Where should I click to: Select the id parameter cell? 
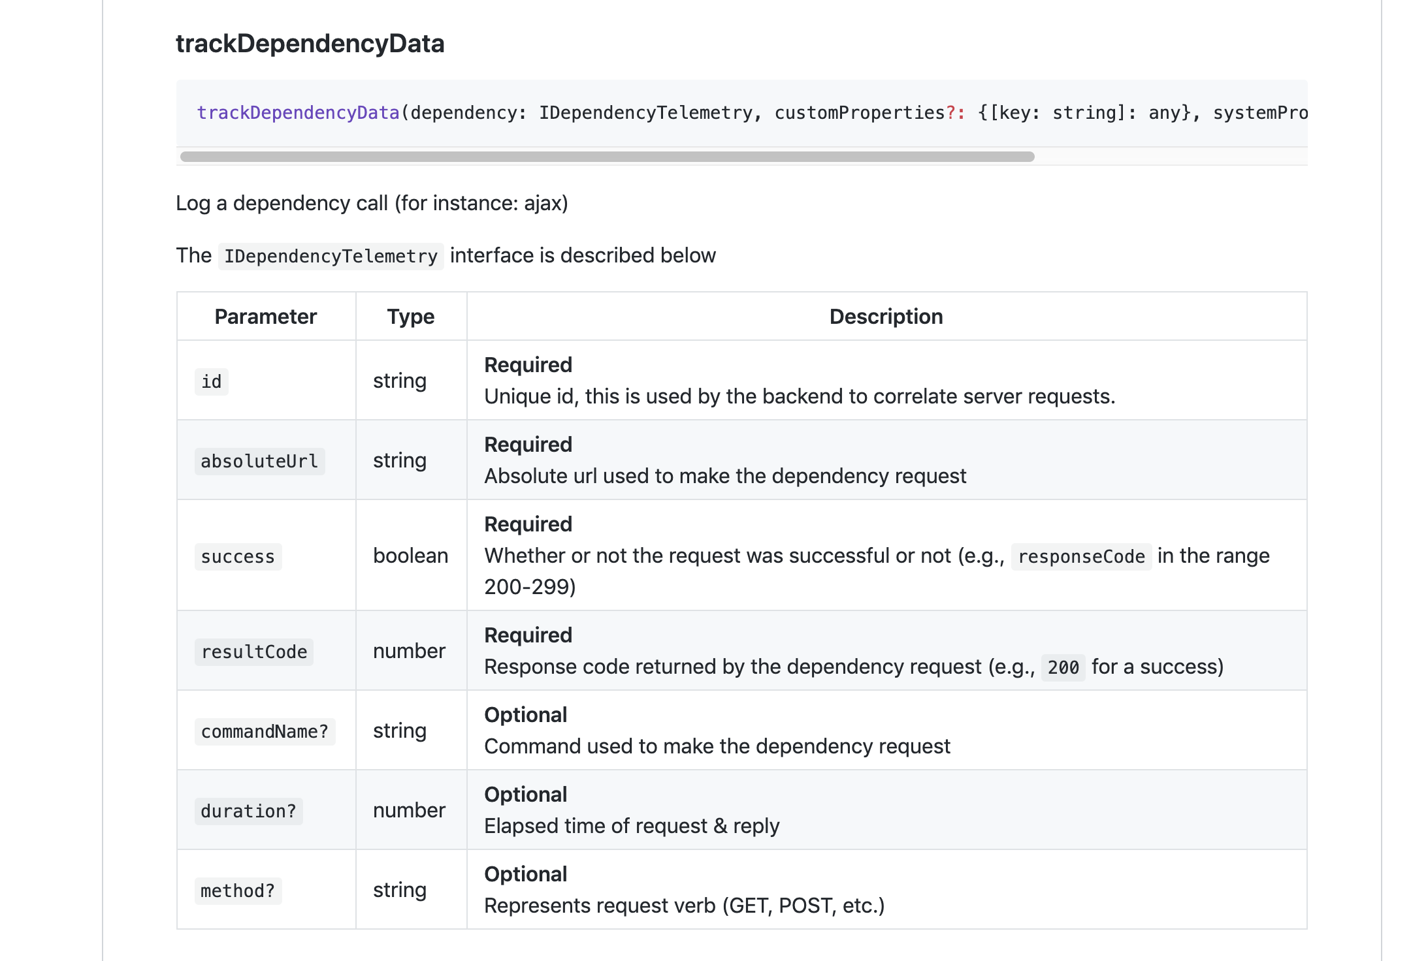click(x=211, y=381)
